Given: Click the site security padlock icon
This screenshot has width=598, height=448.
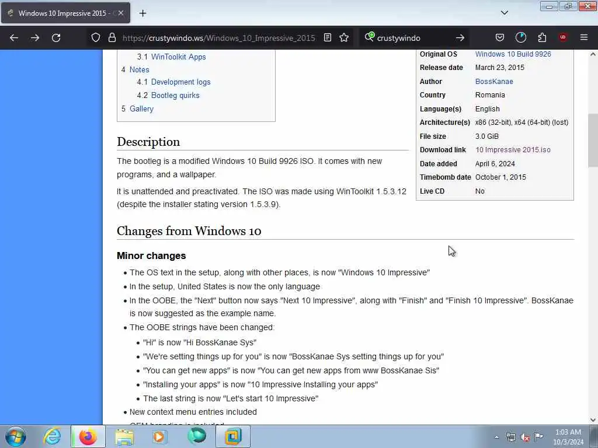Looking at the screenshot, I should pyautogui.click(x=112, y=38).
